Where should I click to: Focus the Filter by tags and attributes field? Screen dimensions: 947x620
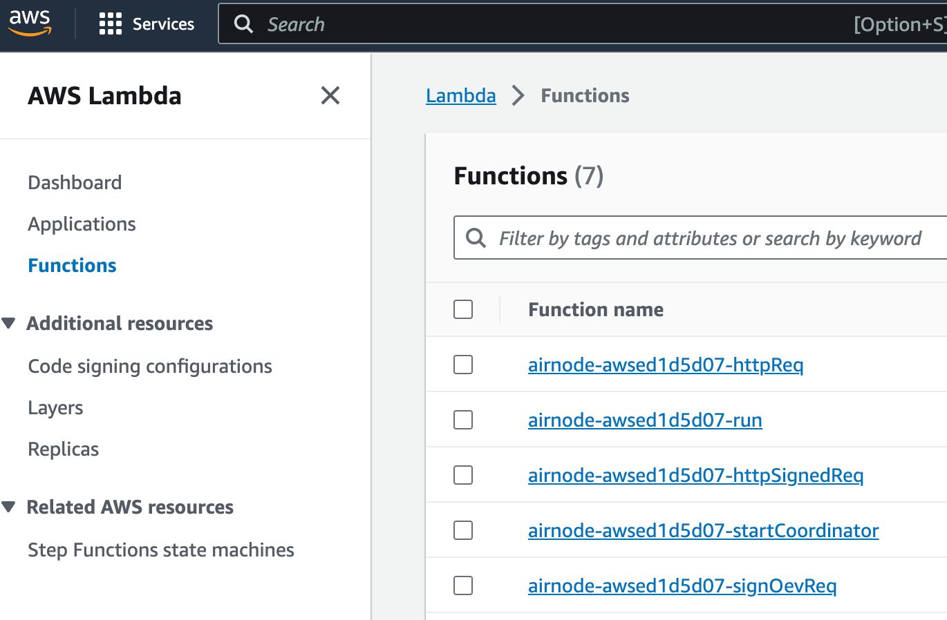tap(700, 238)
